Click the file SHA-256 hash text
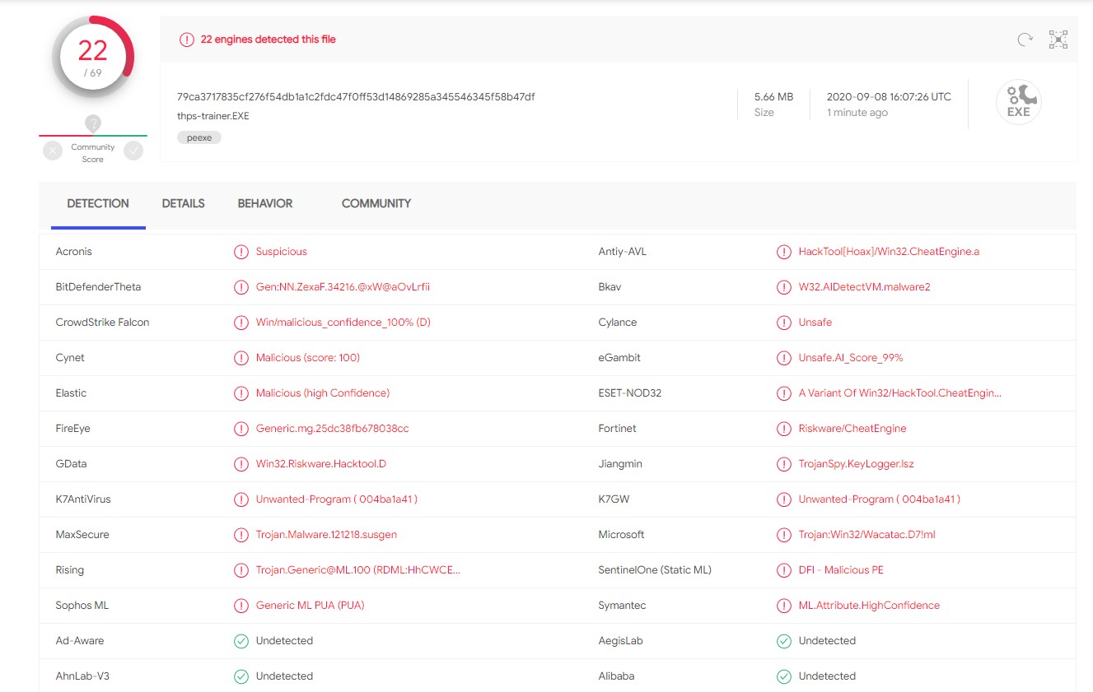The height and width of the screenshot is (692, 1093). (x=356, y=97)
